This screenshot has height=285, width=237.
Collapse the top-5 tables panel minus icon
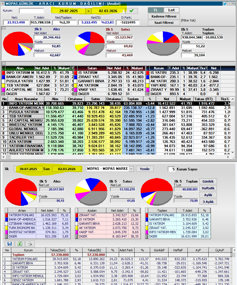(3, 63)
